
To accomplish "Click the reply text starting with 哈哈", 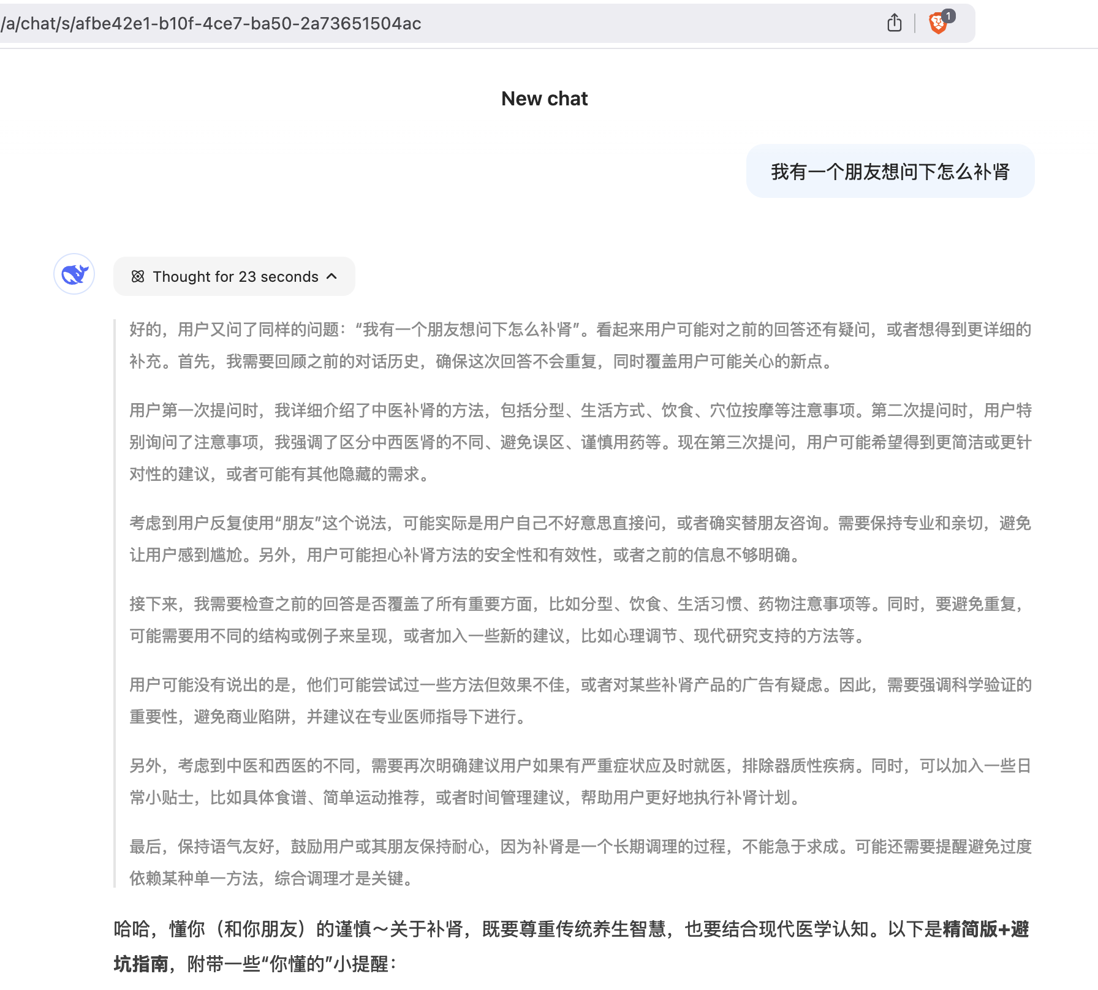I will [x=490, y=929].
